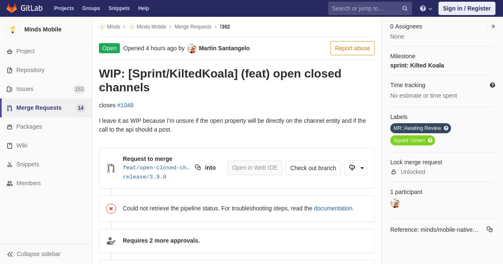Expand the download options dropdown
The width and height of the screenshot is (503, 264).
(x=356, y=168)
